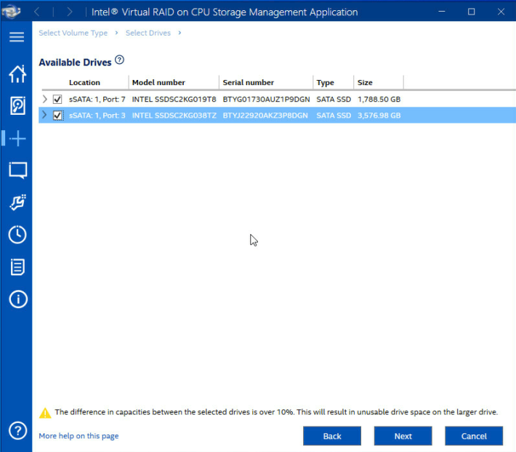The image size is (516, 452).
Task: Navigate back with title bar arrow
Action: pyautogui.click(x=37, y=12)
